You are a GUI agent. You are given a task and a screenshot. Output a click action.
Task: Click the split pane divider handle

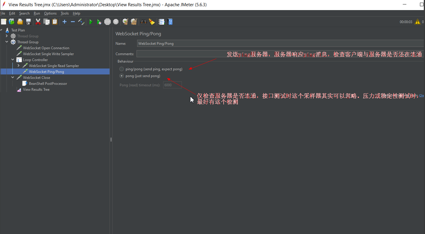tap(111, 139)
